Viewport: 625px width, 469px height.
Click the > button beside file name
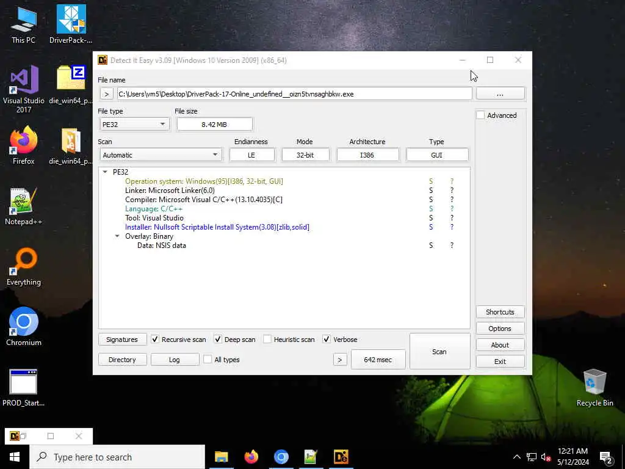coord(106,94)
